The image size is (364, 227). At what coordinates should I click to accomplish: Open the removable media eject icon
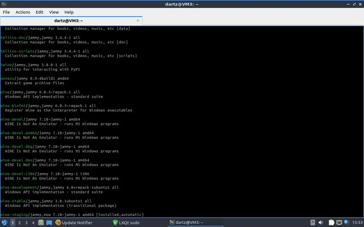point(313,222)
